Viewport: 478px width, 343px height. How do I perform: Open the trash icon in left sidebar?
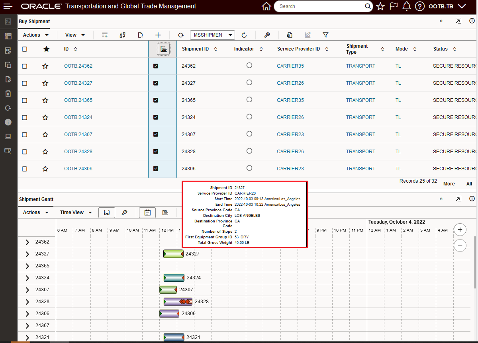[x=8, y=94]
